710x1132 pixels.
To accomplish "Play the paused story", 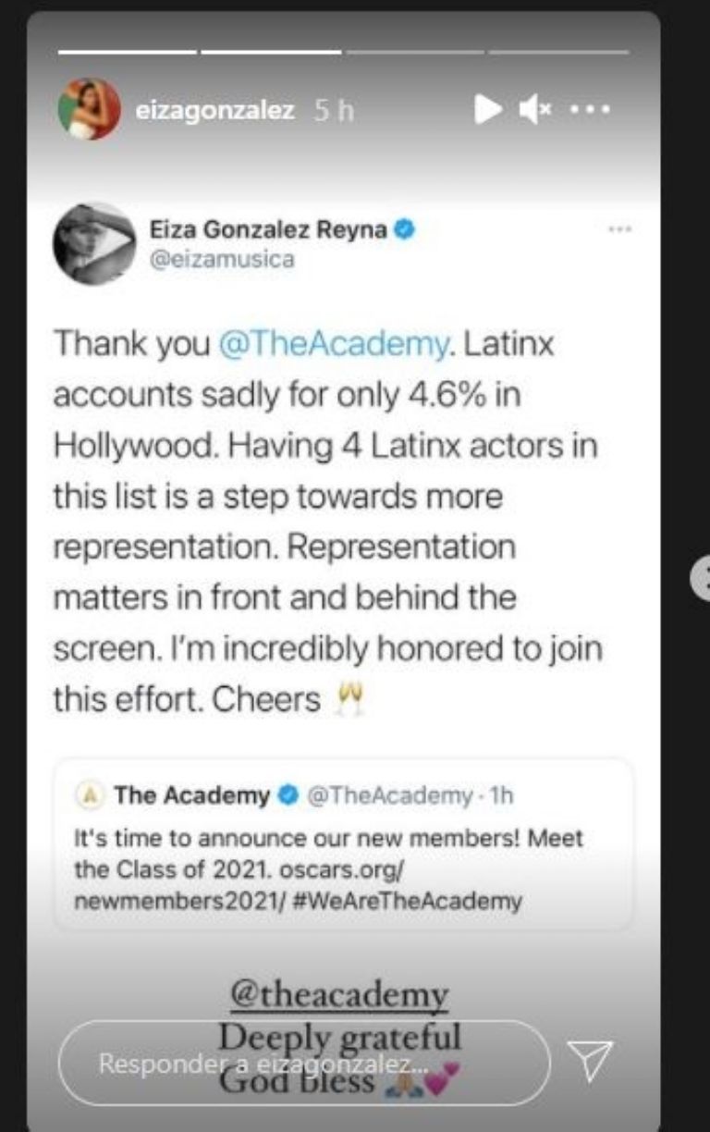I will click(488, 110).
